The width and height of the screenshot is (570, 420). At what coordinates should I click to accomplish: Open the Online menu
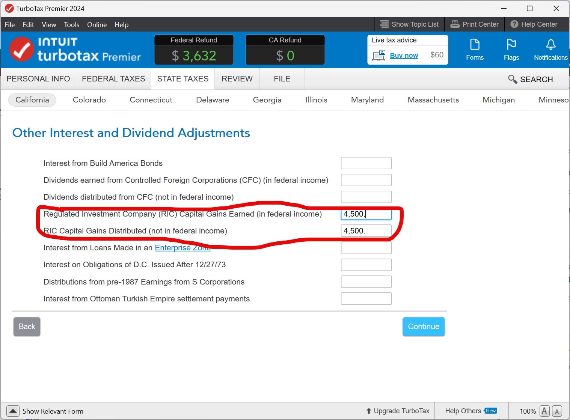click(x=97, y=24)
